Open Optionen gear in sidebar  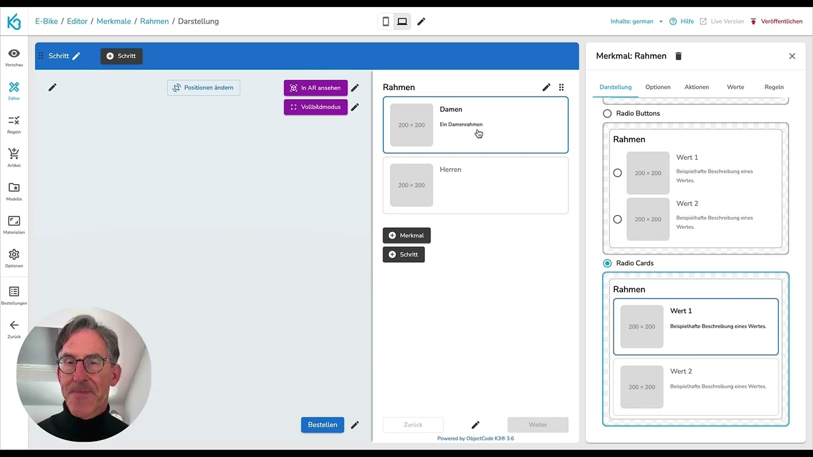(x=14, y=258)
